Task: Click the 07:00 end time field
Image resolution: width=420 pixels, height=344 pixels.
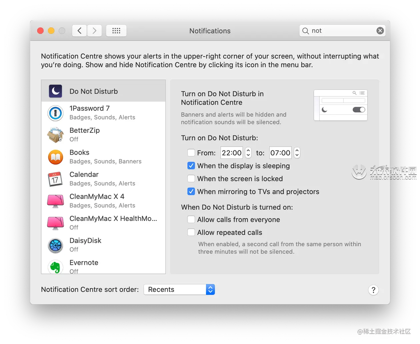Action: point(280,153)
